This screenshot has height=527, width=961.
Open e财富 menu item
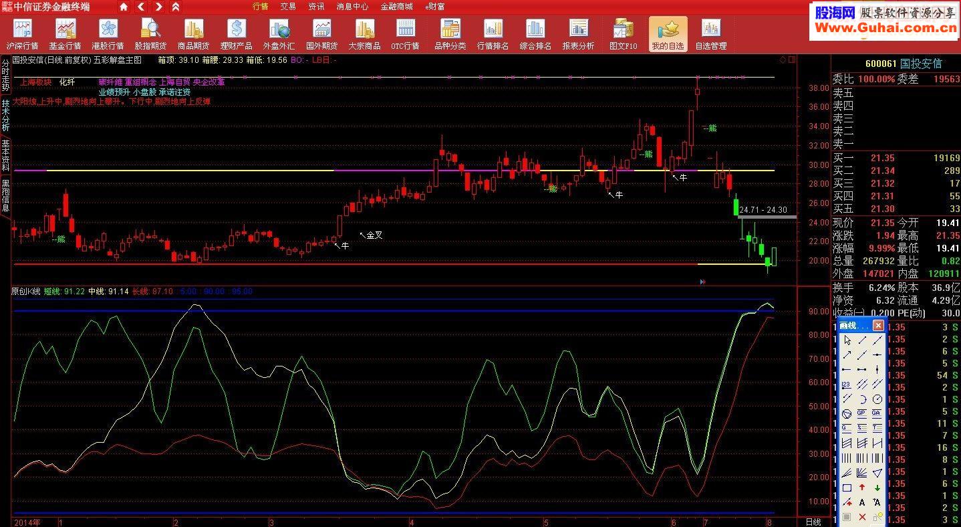click(x=435, y=7)
